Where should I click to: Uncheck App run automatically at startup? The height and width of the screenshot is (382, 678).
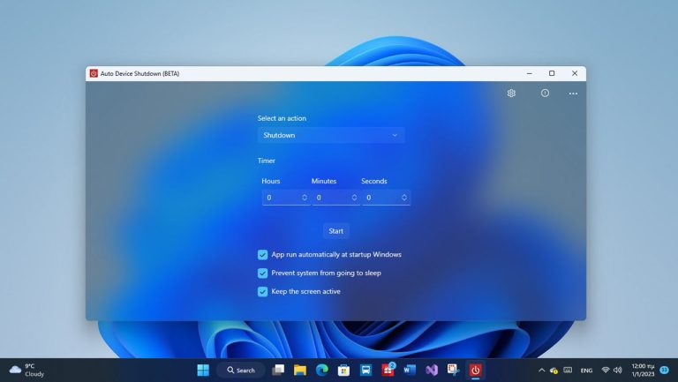(x=262, y=255)
